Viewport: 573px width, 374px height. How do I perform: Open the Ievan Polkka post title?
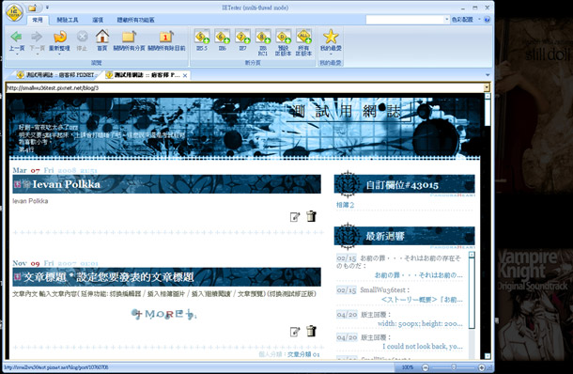[x=66, y=184]
